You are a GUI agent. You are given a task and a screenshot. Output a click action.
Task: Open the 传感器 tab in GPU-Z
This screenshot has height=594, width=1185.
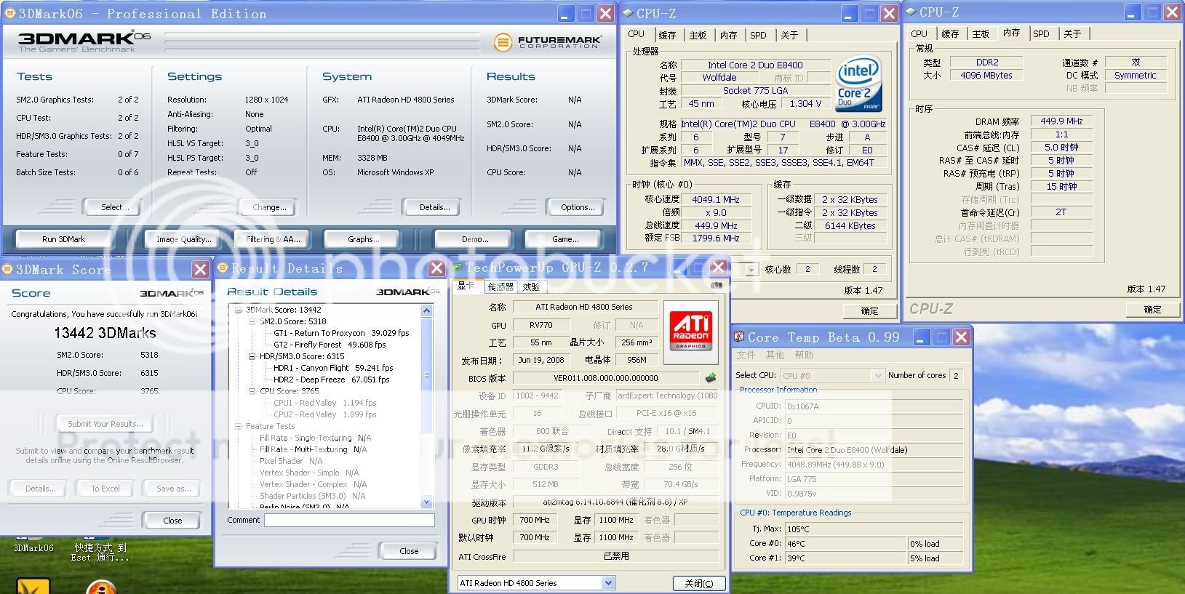tap(500, 287)
